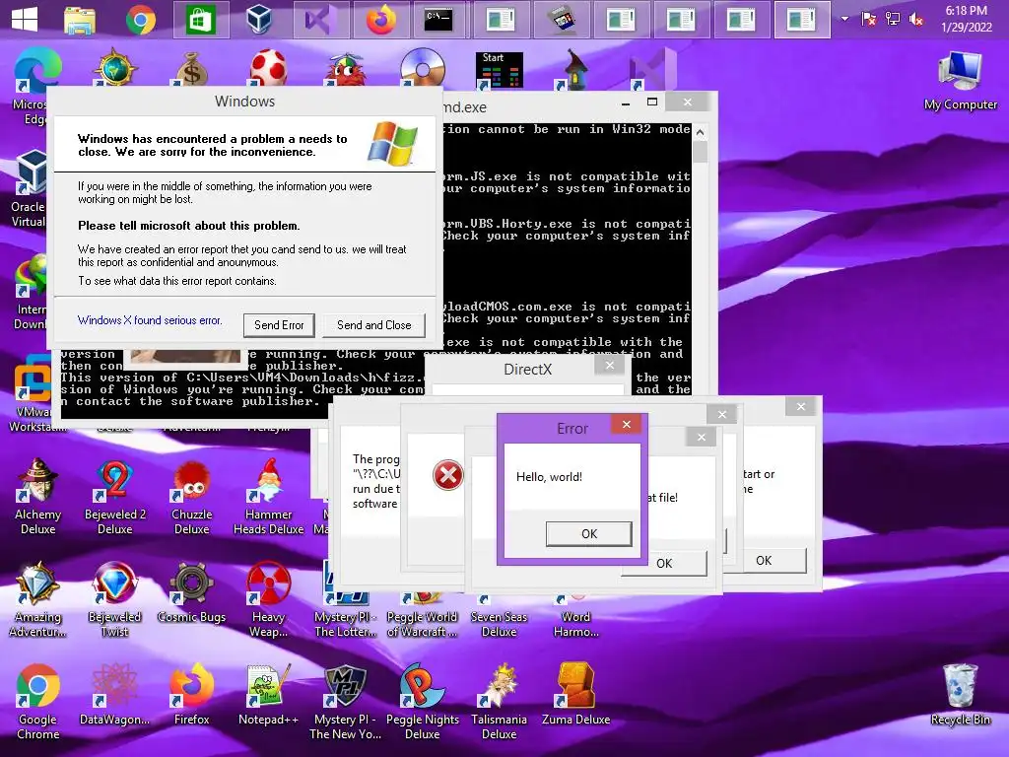Image resolution: width=1009 pixels, height=757 pixels.
Task: Open the Talismania Deluxe desktop icon
Action: (x=499, y=702)
